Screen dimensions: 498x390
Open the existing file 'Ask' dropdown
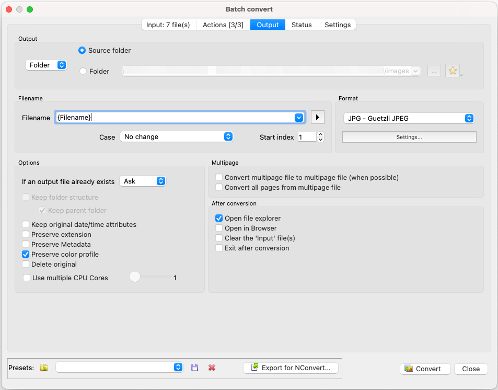tap(143, 181)
